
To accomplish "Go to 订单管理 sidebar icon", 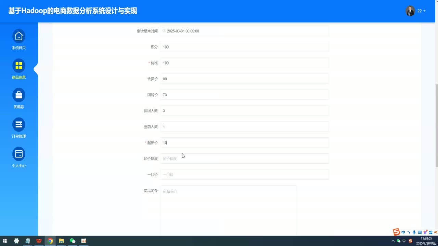I will pos(19,124).
